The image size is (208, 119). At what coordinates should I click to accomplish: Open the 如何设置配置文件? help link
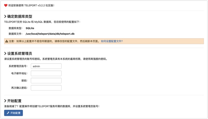[112, 41]
